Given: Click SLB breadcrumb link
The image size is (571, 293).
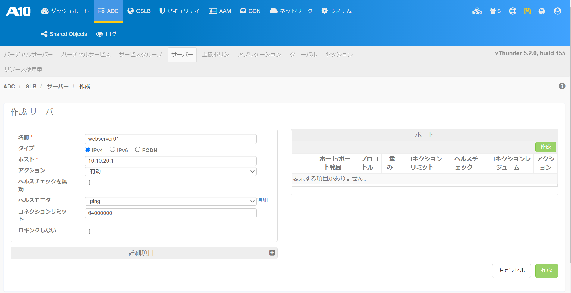Looking at the screenshot, I should tap(31, 87).
